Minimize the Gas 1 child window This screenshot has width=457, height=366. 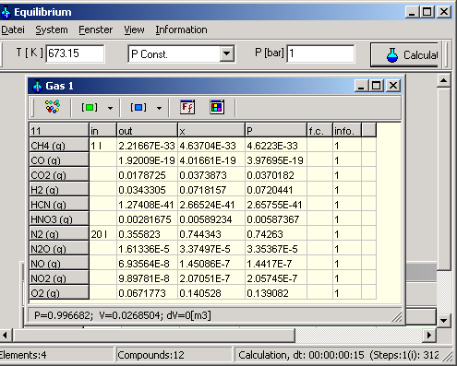362,85
